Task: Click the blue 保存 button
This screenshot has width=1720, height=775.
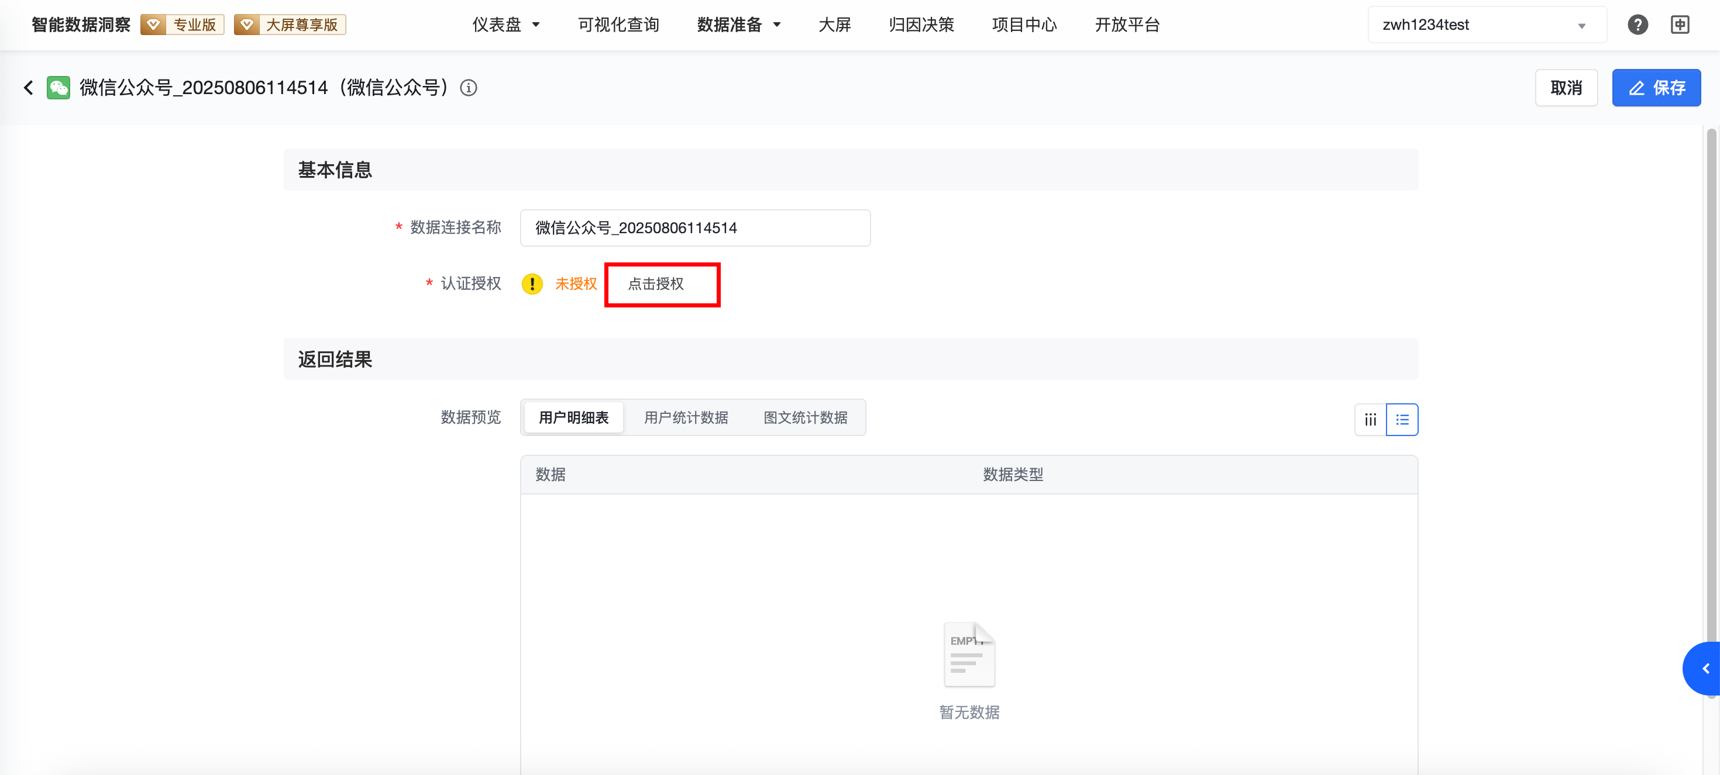Action: pyautogui.click(x=1656, y=87)
